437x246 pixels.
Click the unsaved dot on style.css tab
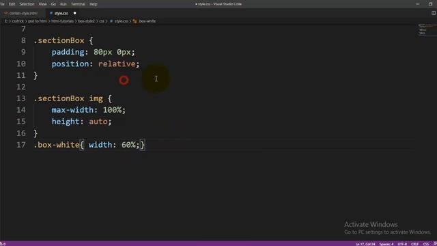point(74,13)
